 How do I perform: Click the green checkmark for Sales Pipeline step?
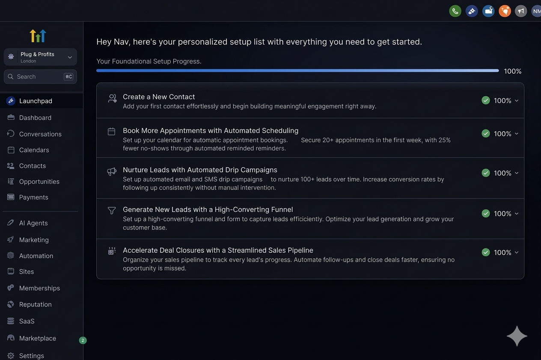click(x=486, y=253)
